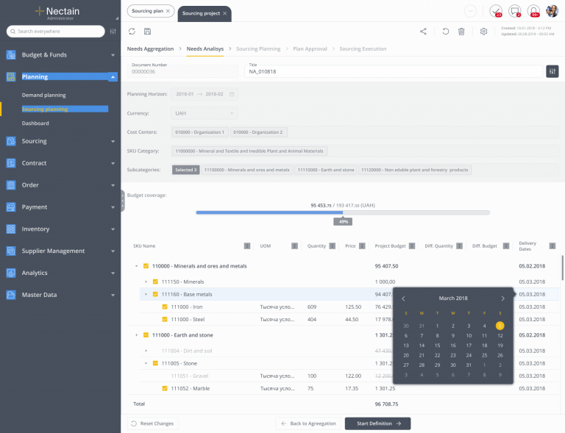Open bell alerts notification icon
Viewport: 565px width, 433px height.
[x=533, y=11]
